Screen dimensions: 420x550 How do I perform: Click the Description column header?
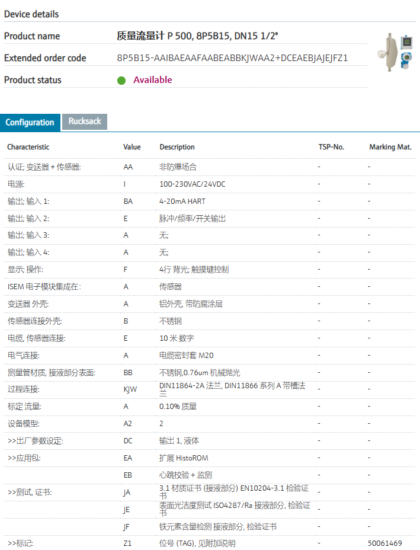pyautogui.click(x=177, y=147)
